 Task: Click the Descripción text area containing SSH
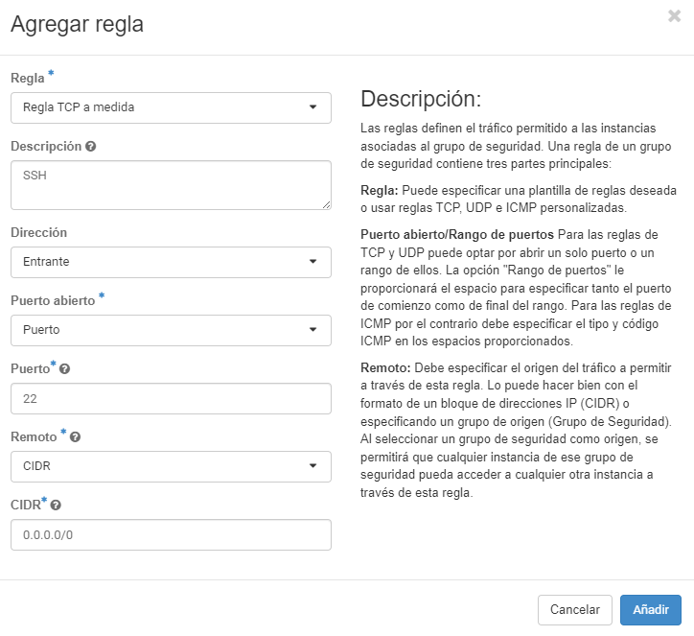(171, 184)
